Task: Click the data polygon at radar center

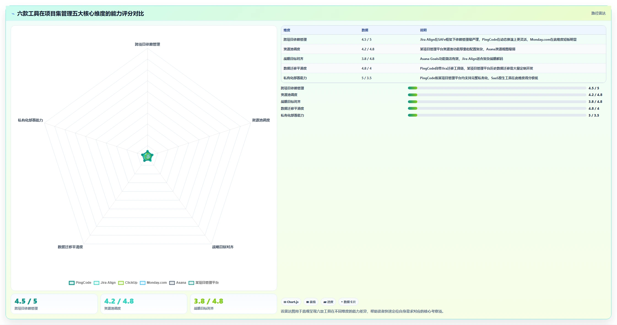Action: pos(147,156)
